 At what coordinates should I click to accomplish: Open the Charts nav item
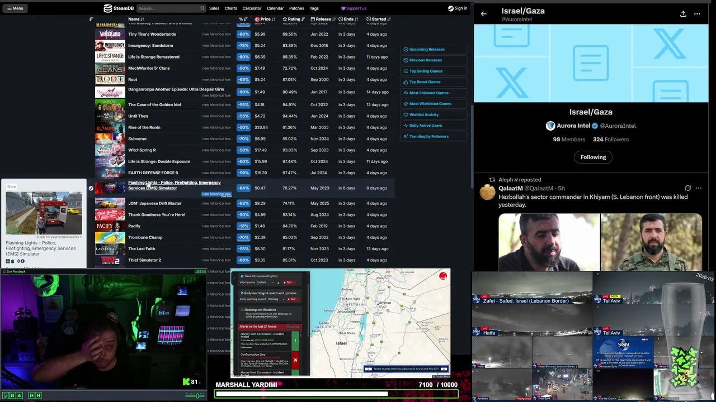(x=231, y=8)
